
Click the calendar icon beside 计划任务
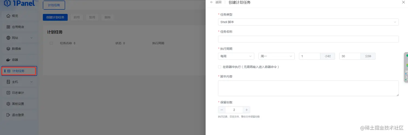pos(9,71)
